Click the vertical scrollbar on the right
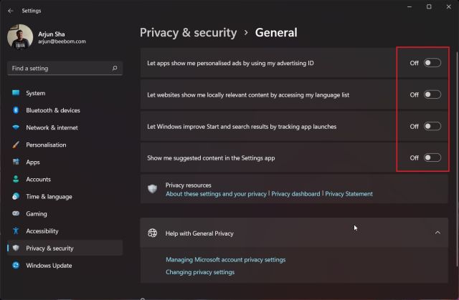Screen dimensions: 459x300 [457, 159]
